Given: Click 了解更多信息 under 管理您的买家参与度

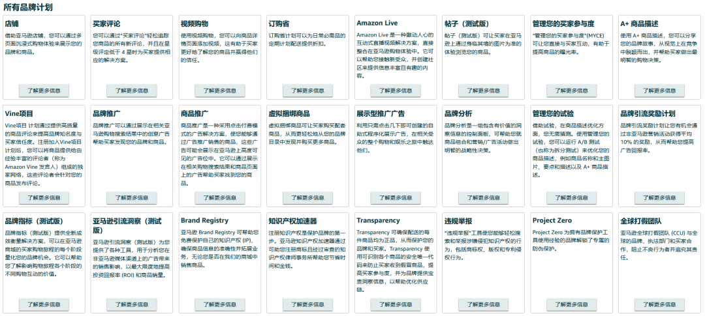Looking at the screenshot, I should [571, 90].
